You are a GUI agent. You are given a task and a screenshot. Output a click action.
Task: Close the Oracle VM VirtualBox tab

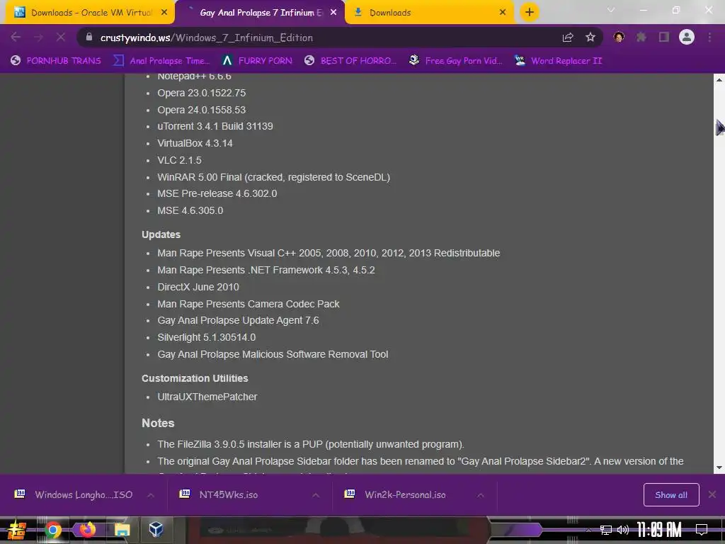click(x=164, y=13)
